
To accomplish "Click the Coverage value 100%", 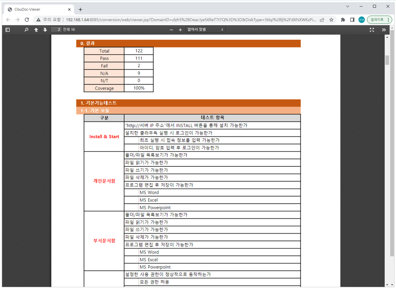I will pyautogui.click(x=139, y=88).
